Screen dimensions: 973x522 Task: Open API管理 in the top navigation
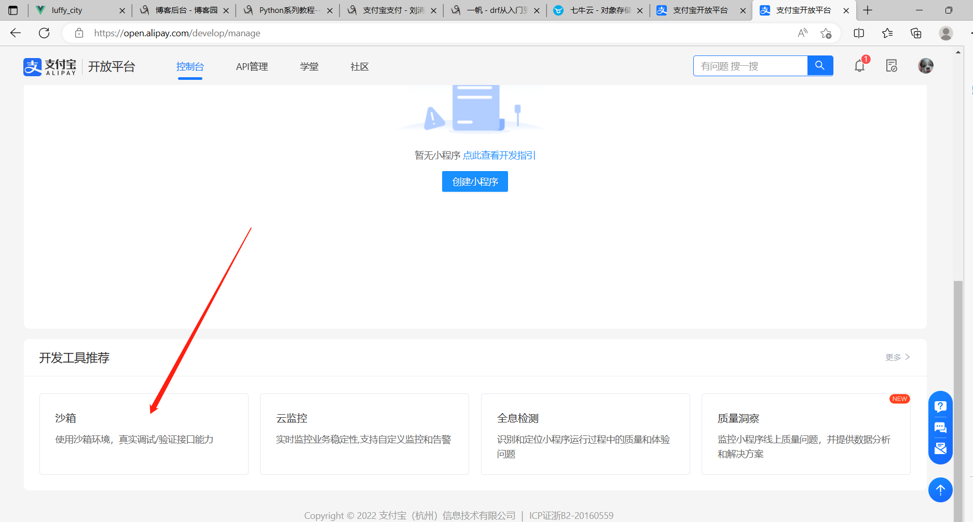click(x=252, y=67)
